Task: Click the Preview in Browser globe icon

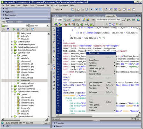Action: click(x=138, y=20)
